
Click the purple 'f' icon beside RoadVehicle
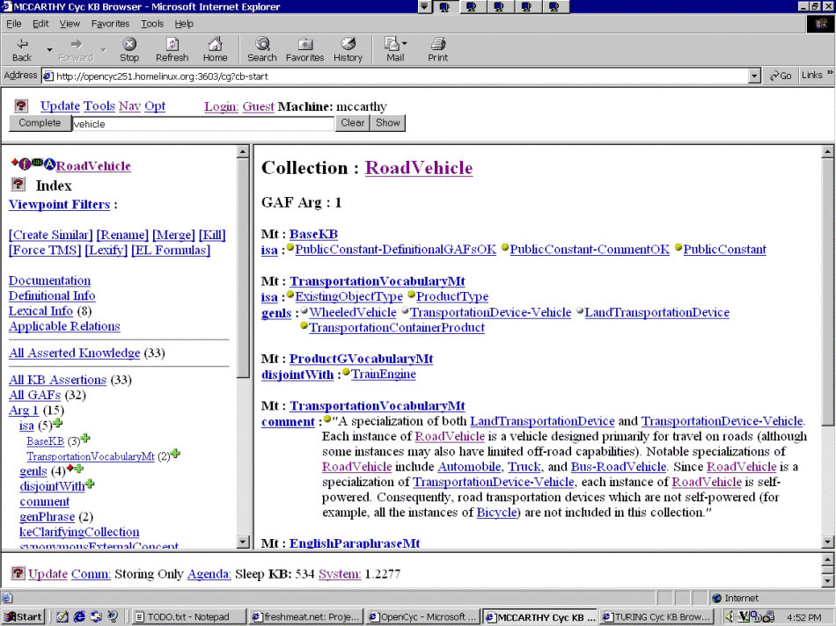coord(25,164)
